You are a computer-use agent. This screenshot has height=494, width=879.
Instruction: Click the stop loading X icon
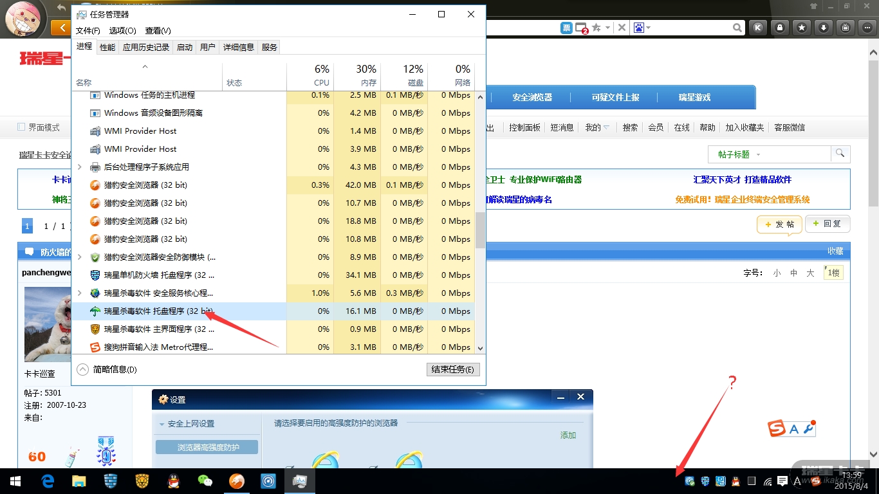pyautogui.click(x=622, y=28)
